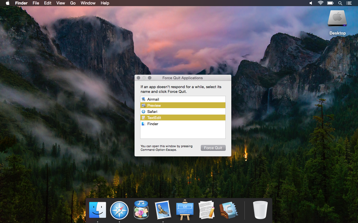Click the Airmail app icon in the list

[143, 99]
